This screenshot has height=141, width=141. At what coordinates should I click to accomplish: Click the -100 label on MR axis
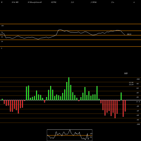pyautogui.click(x=138, y=124)
